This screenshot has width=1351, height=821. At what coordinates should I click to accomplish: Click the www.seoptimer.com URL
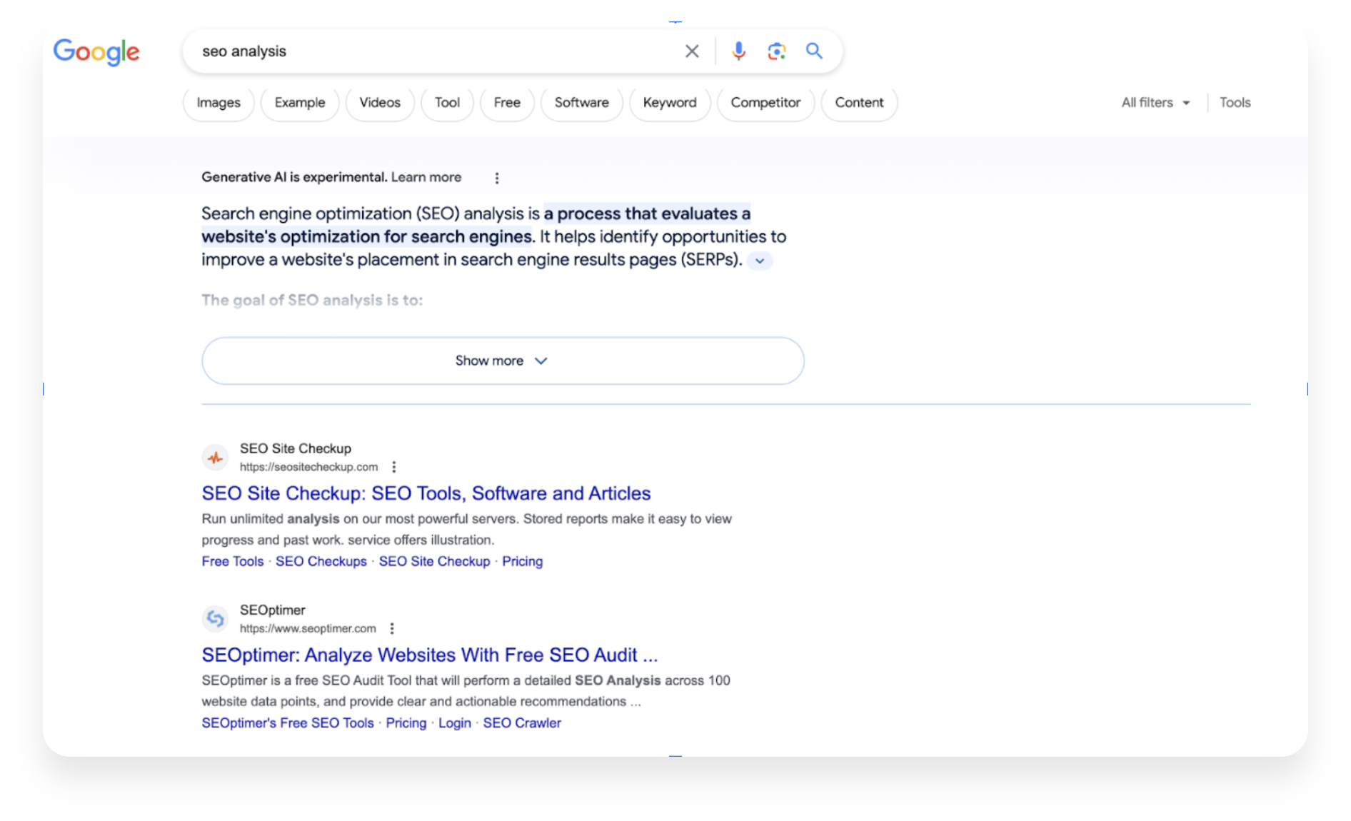coord(308,628)
